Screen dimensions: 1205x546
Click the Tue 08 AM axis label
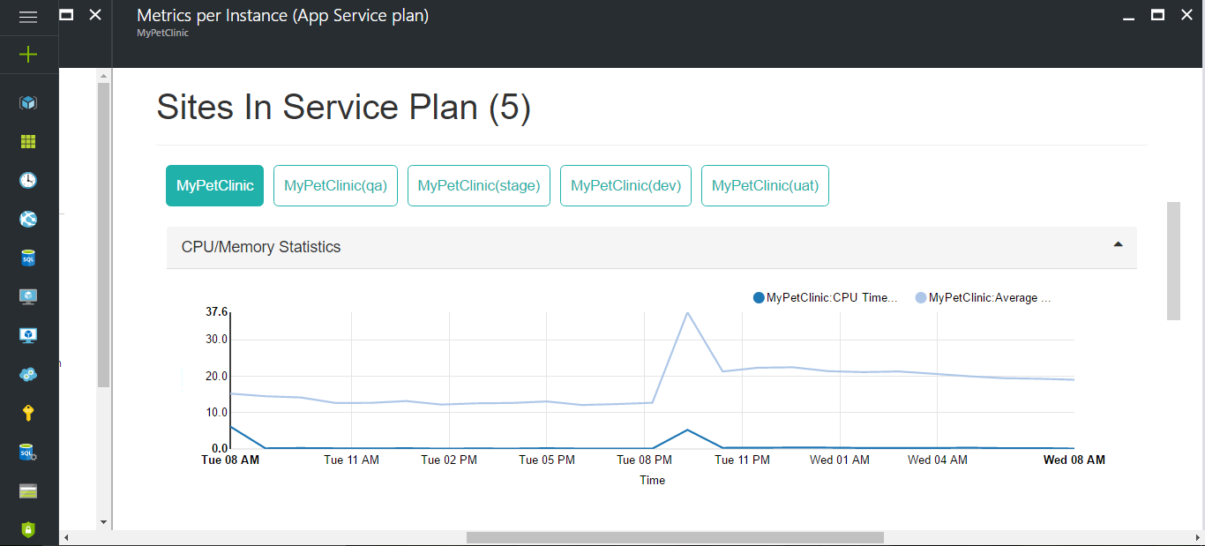230,460
